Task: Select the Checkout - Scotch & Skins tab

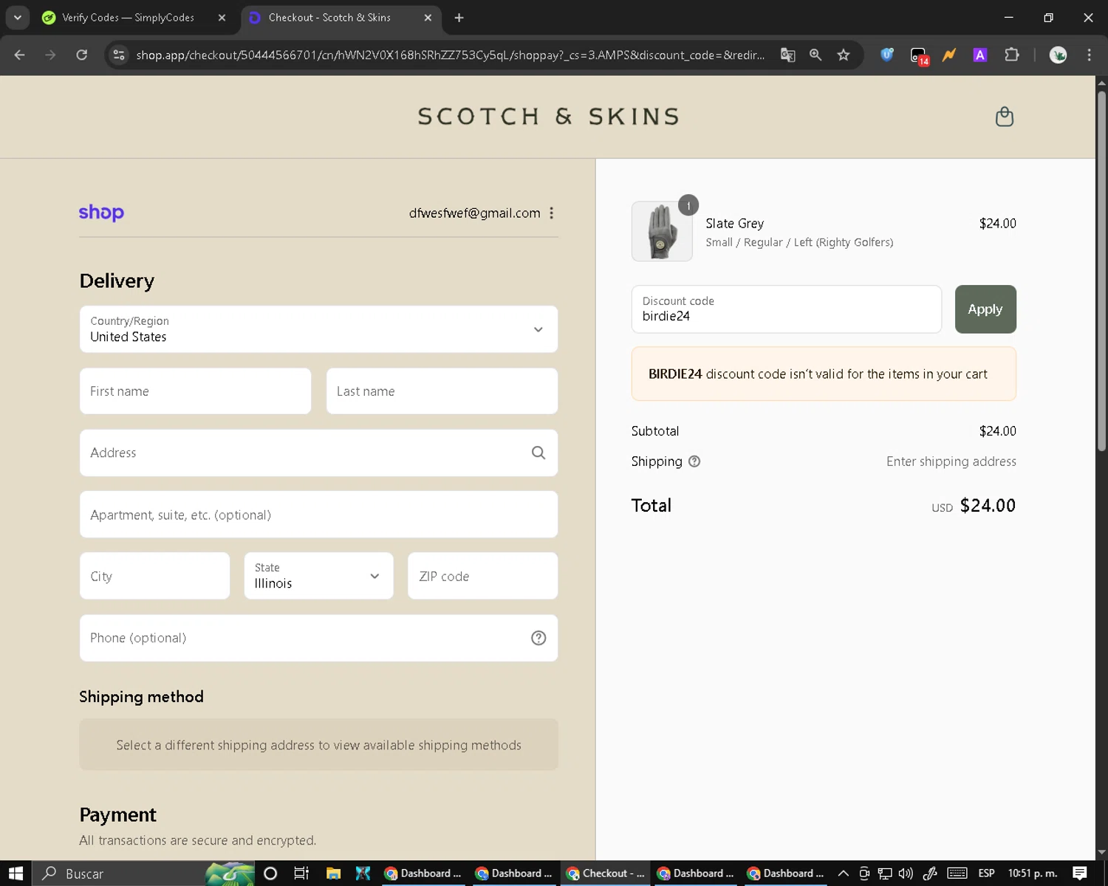Action: (x=329, y=18)
